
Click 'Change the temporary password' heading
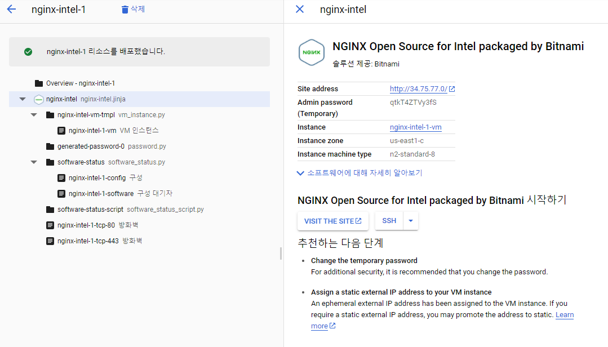(364, 261)
